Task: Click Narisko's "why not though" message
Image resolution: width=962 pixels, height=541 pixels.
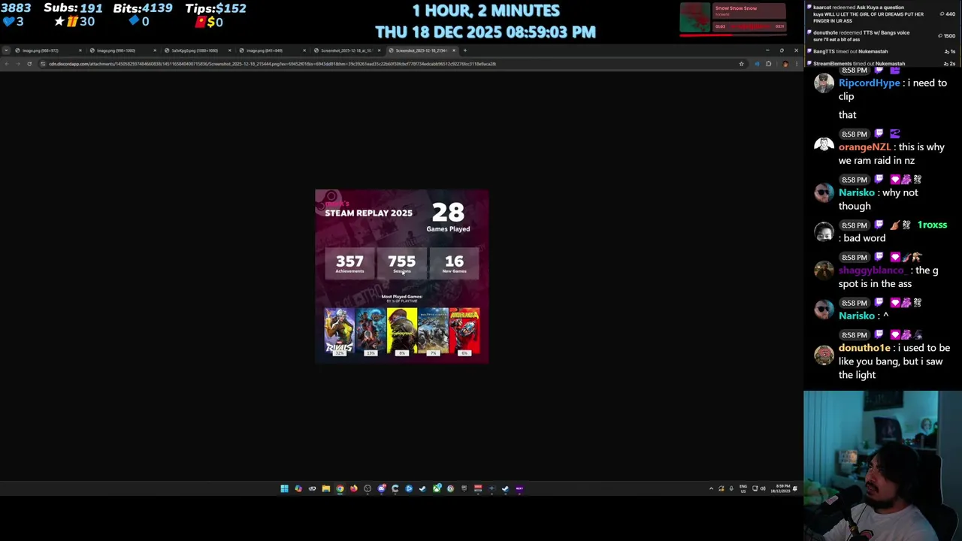Action: (x=878, y=199)
